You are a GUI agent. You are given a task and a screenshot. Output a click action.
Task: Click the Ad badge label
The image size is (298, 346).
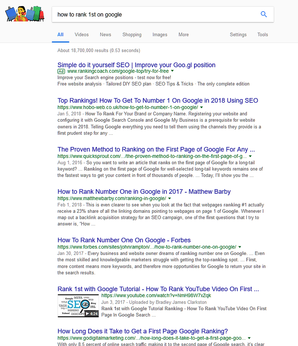point(61,71)
